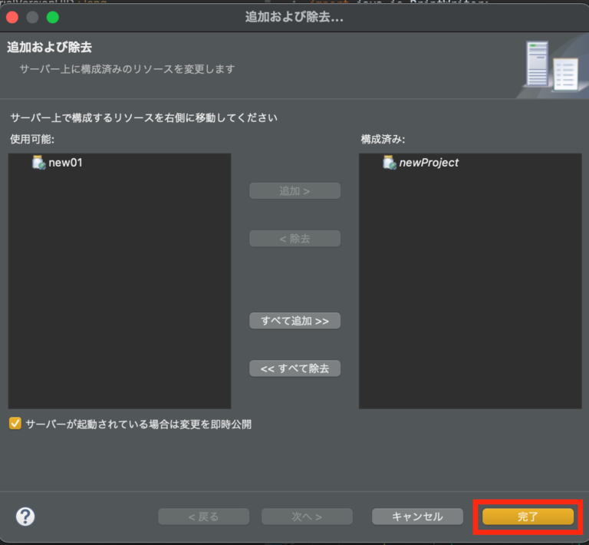The height and width of the screenshot is (545, 589).
Task: Click the 完了 finish button
Action: coord(528,517)
